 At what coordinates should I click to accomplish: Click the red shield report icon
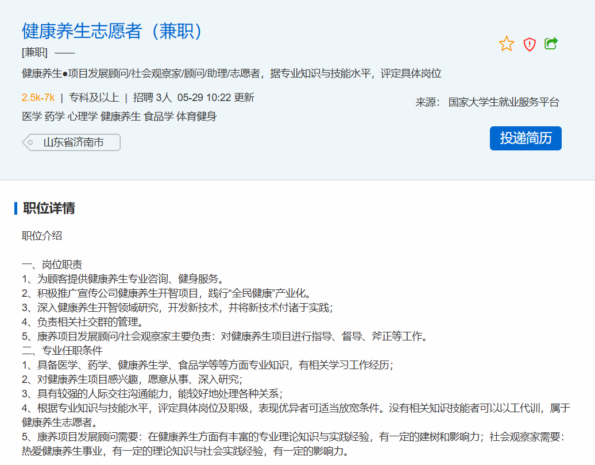click(529, 44)
